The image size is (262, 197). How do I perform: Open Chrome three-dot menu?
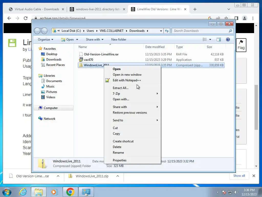253,18
